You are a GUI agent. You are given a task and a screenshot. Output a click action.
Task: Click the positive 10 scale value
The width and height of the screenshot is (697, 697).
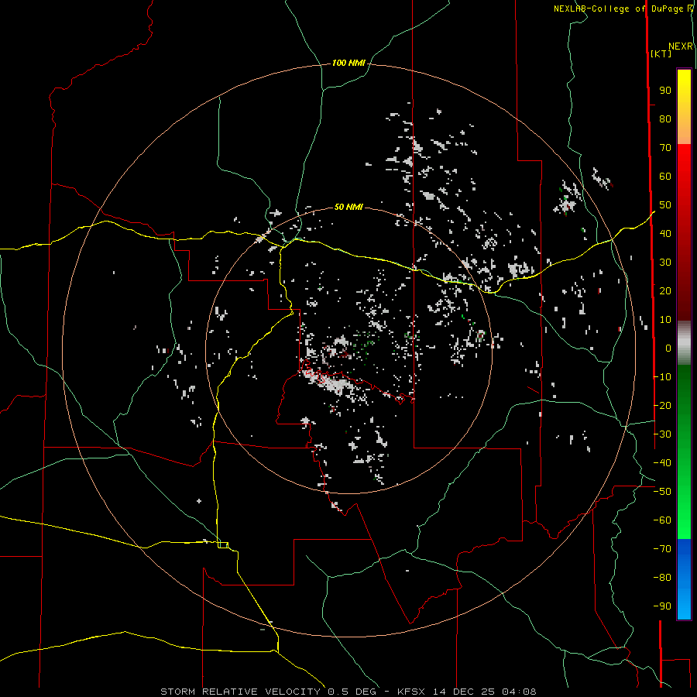click(x=665, y=320)
